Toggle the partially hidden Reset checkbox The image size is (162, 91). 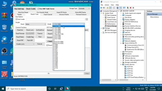[x=47, y=45]
